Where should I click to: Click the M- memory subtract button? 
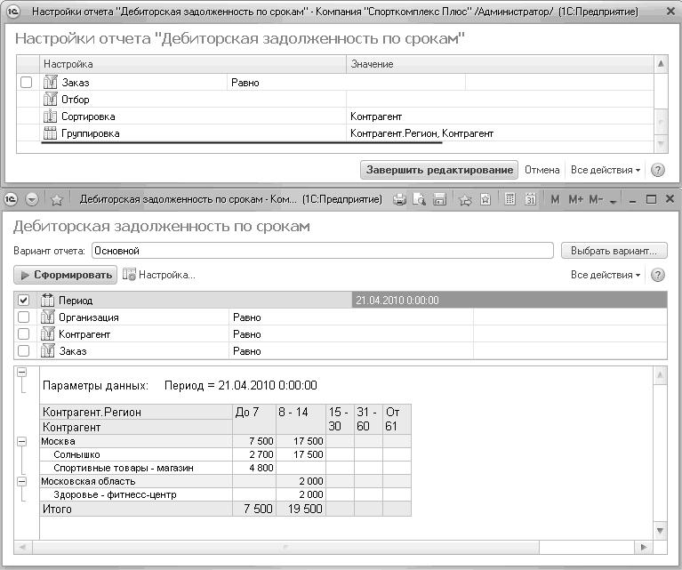[596, 200]
